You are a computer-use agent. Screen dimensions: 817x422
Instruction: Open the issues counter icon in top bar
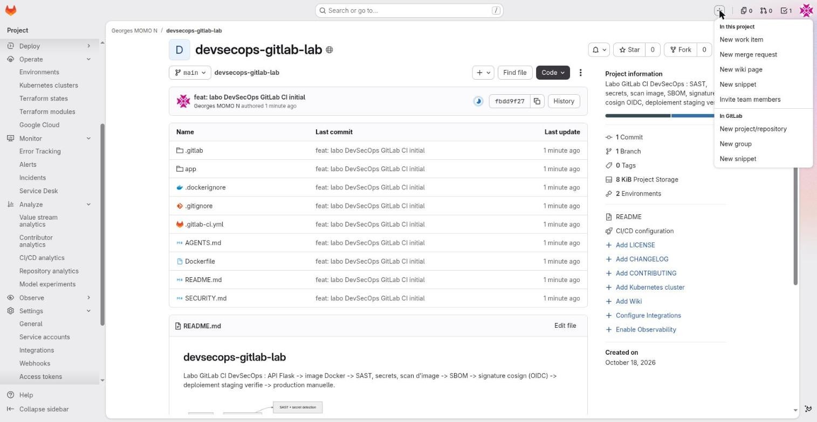tap(746, 10)
